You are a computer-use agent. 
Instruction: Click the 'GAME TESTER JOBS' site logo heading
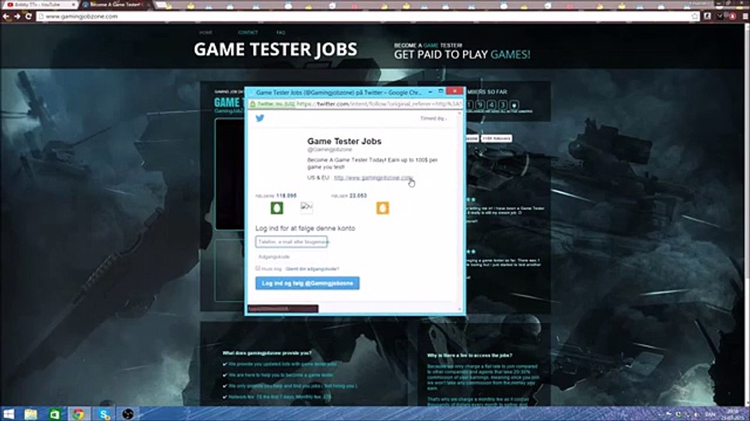point(275,50)
